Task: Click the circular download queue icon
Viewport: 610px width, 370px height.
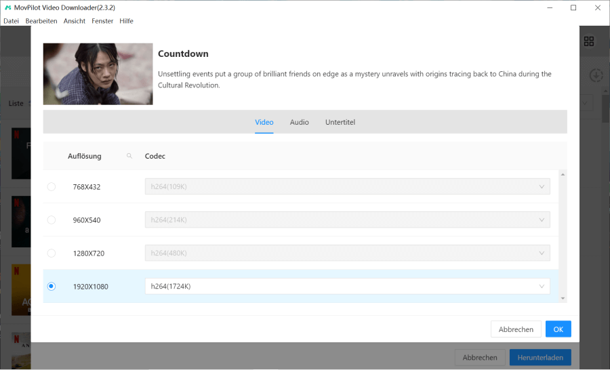Action: coord(596,75)
